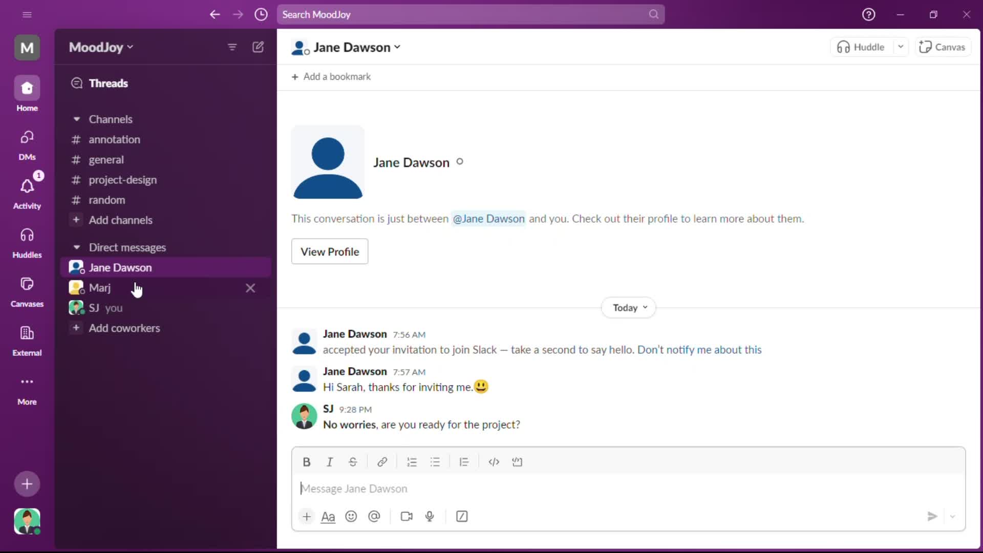Toggle bold formatting
The height and width of the screenshot is (553, 983).
(306, 462)
